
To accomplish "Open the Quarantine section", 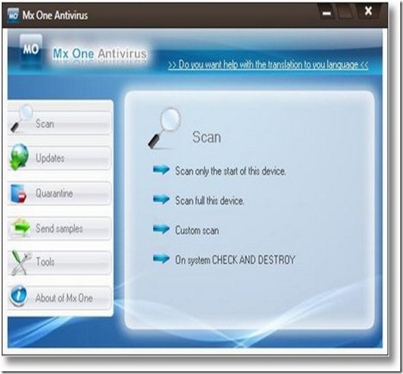I will pos(60,193).
